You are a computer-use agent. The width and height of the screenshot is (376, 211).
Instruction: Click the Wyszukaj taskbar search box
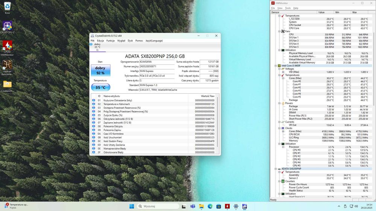[x=158, y=206]
